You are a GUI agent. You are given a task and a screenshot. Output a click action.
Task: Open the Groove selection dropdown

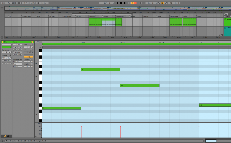(6, 58)
